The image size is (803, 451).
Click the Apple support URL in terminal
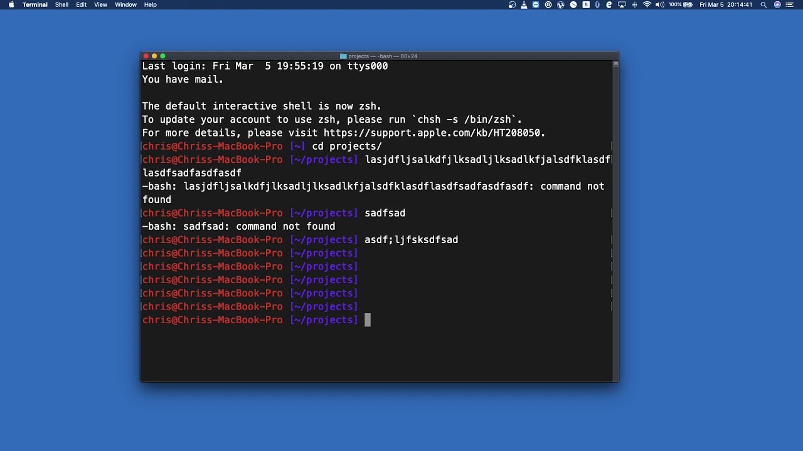[433, 133]
